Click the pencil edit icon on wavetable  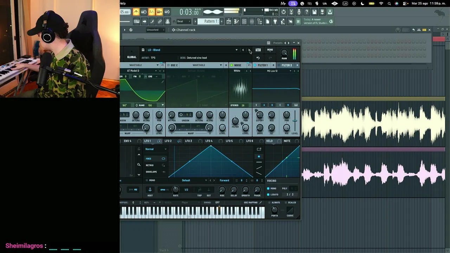pos(162,82)
